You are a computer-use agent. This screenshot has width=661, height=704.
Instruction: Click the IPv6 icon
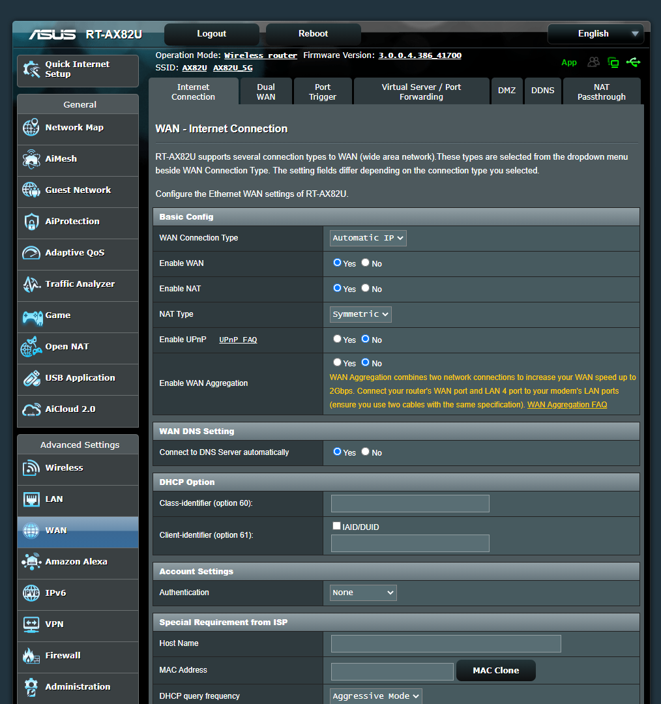31,593
